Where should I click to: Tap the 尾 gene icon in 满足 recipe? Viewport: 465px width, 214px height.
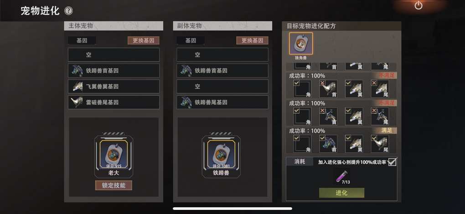coord(380,144)
